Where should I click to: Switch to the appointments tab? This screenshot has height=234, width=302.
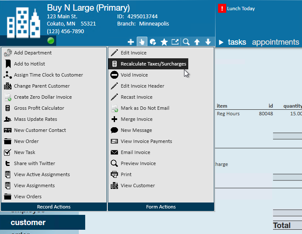pyautogui.click(x=276, y=42)
